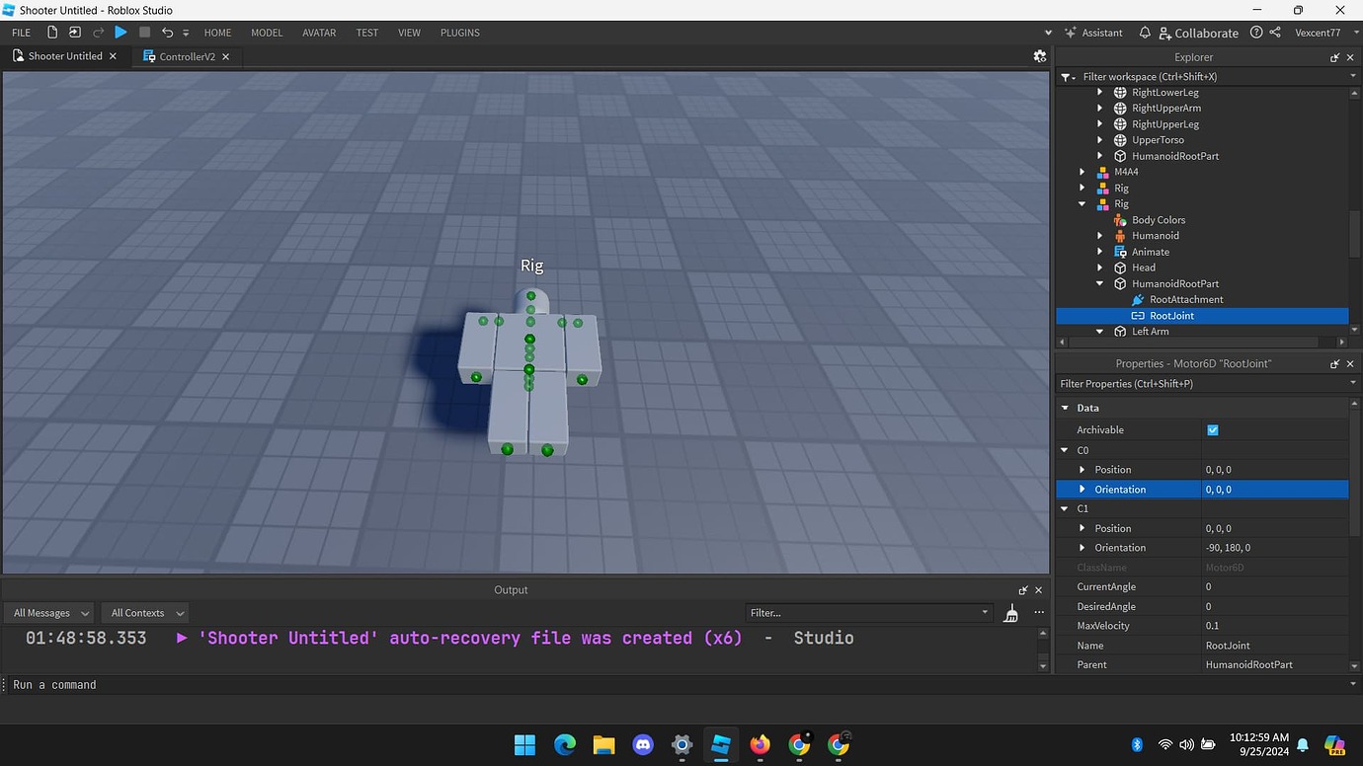The image size is (1363, 766).
Task: Switch to the ControllerV2 script tab
Action: pos(187,56)
